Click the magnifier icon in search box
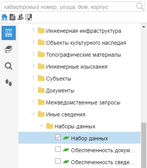The image size is (147, 168). 140,7
